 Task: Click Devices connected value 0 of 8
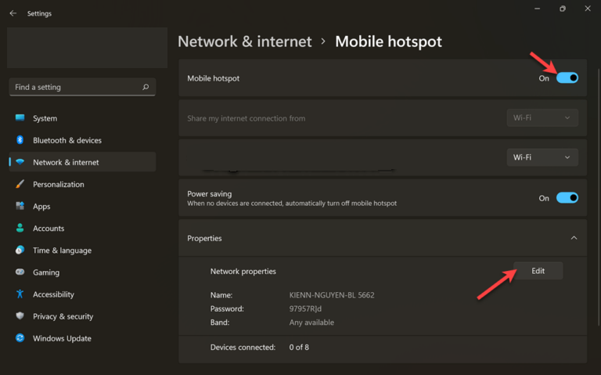pos(299,347)
